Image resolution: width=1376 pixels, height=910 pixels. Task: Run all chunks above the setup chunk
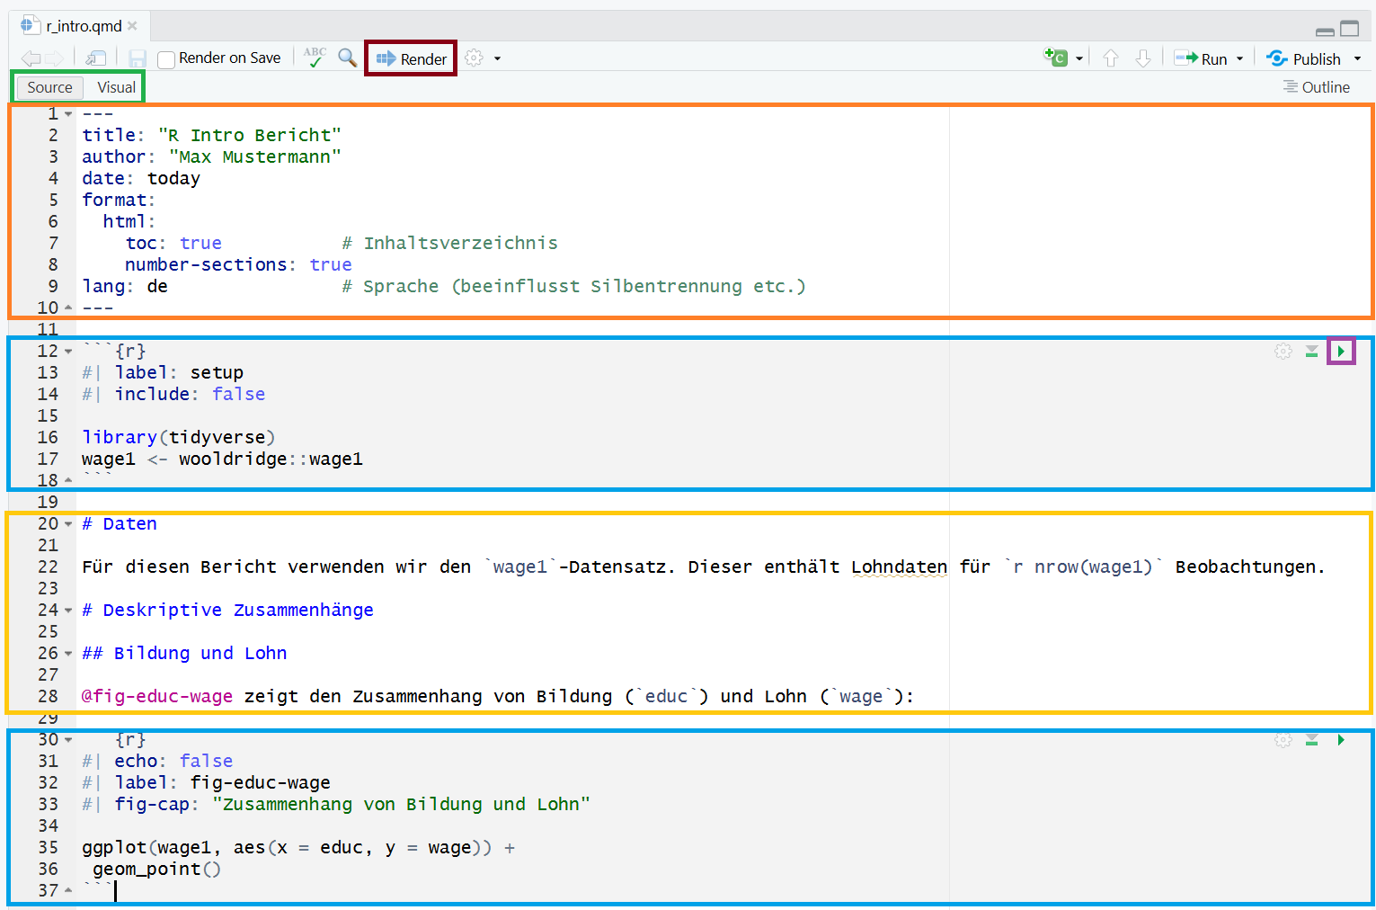pos(1312,351)
